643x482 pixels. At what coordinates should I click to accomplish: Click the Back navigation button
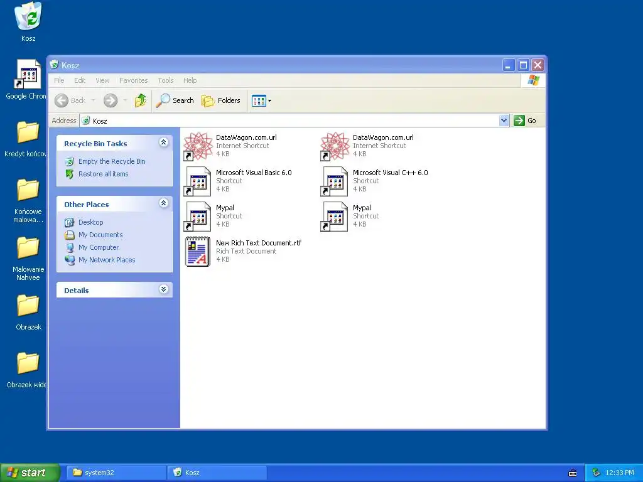pos(70,100)
